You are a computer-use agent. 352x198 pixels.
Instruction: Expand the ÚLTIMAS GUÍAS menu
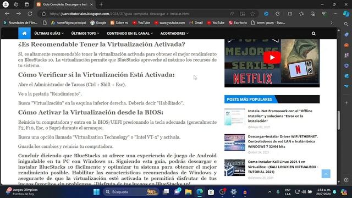49,33
